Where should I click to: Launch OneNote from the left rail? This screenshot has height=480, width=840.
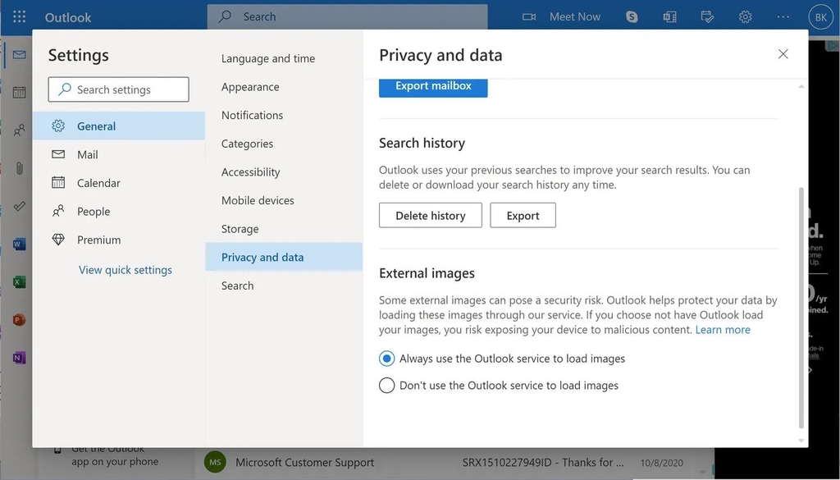[20, 358]
